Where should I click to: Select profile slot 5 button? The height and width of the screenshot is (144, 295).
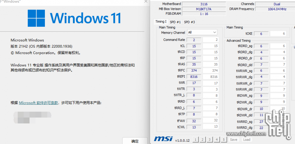(x=224, y=139)
